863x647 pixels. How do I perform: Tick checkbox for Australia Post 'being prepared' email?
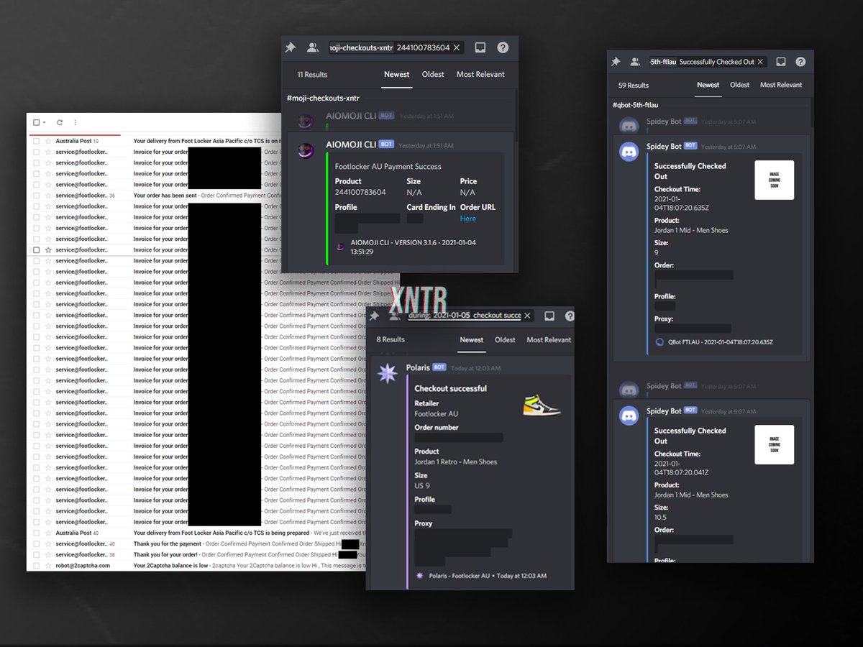tap(37, 533)
